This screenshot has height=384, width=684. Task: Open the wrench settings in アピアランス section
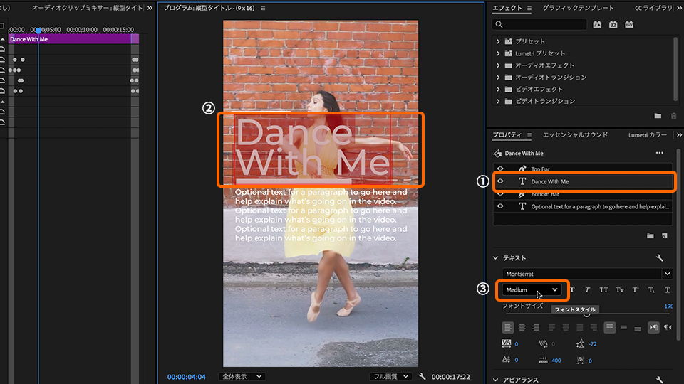pyautogui.click(x=660, y=380)
